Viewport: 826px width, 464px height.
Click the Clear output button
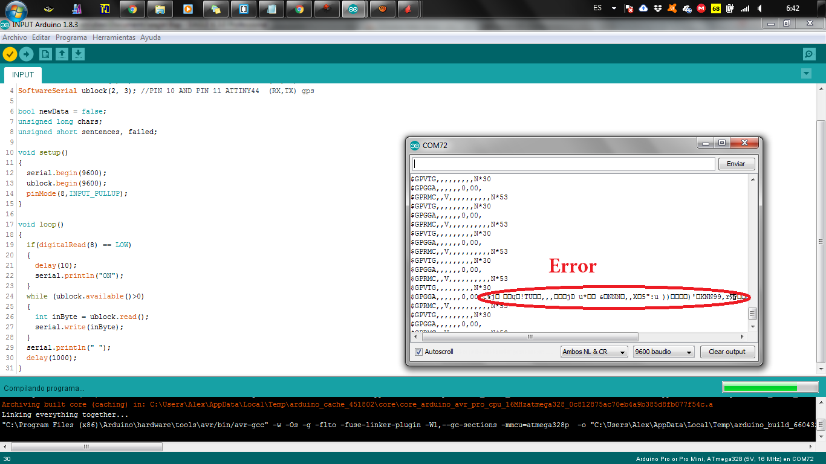coord(727,352)
